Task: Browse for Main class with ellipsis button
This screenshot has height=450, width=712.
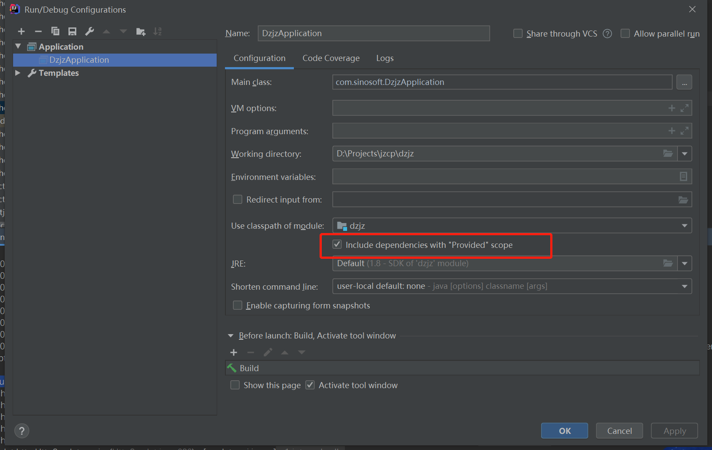Action: coord(684,82)
